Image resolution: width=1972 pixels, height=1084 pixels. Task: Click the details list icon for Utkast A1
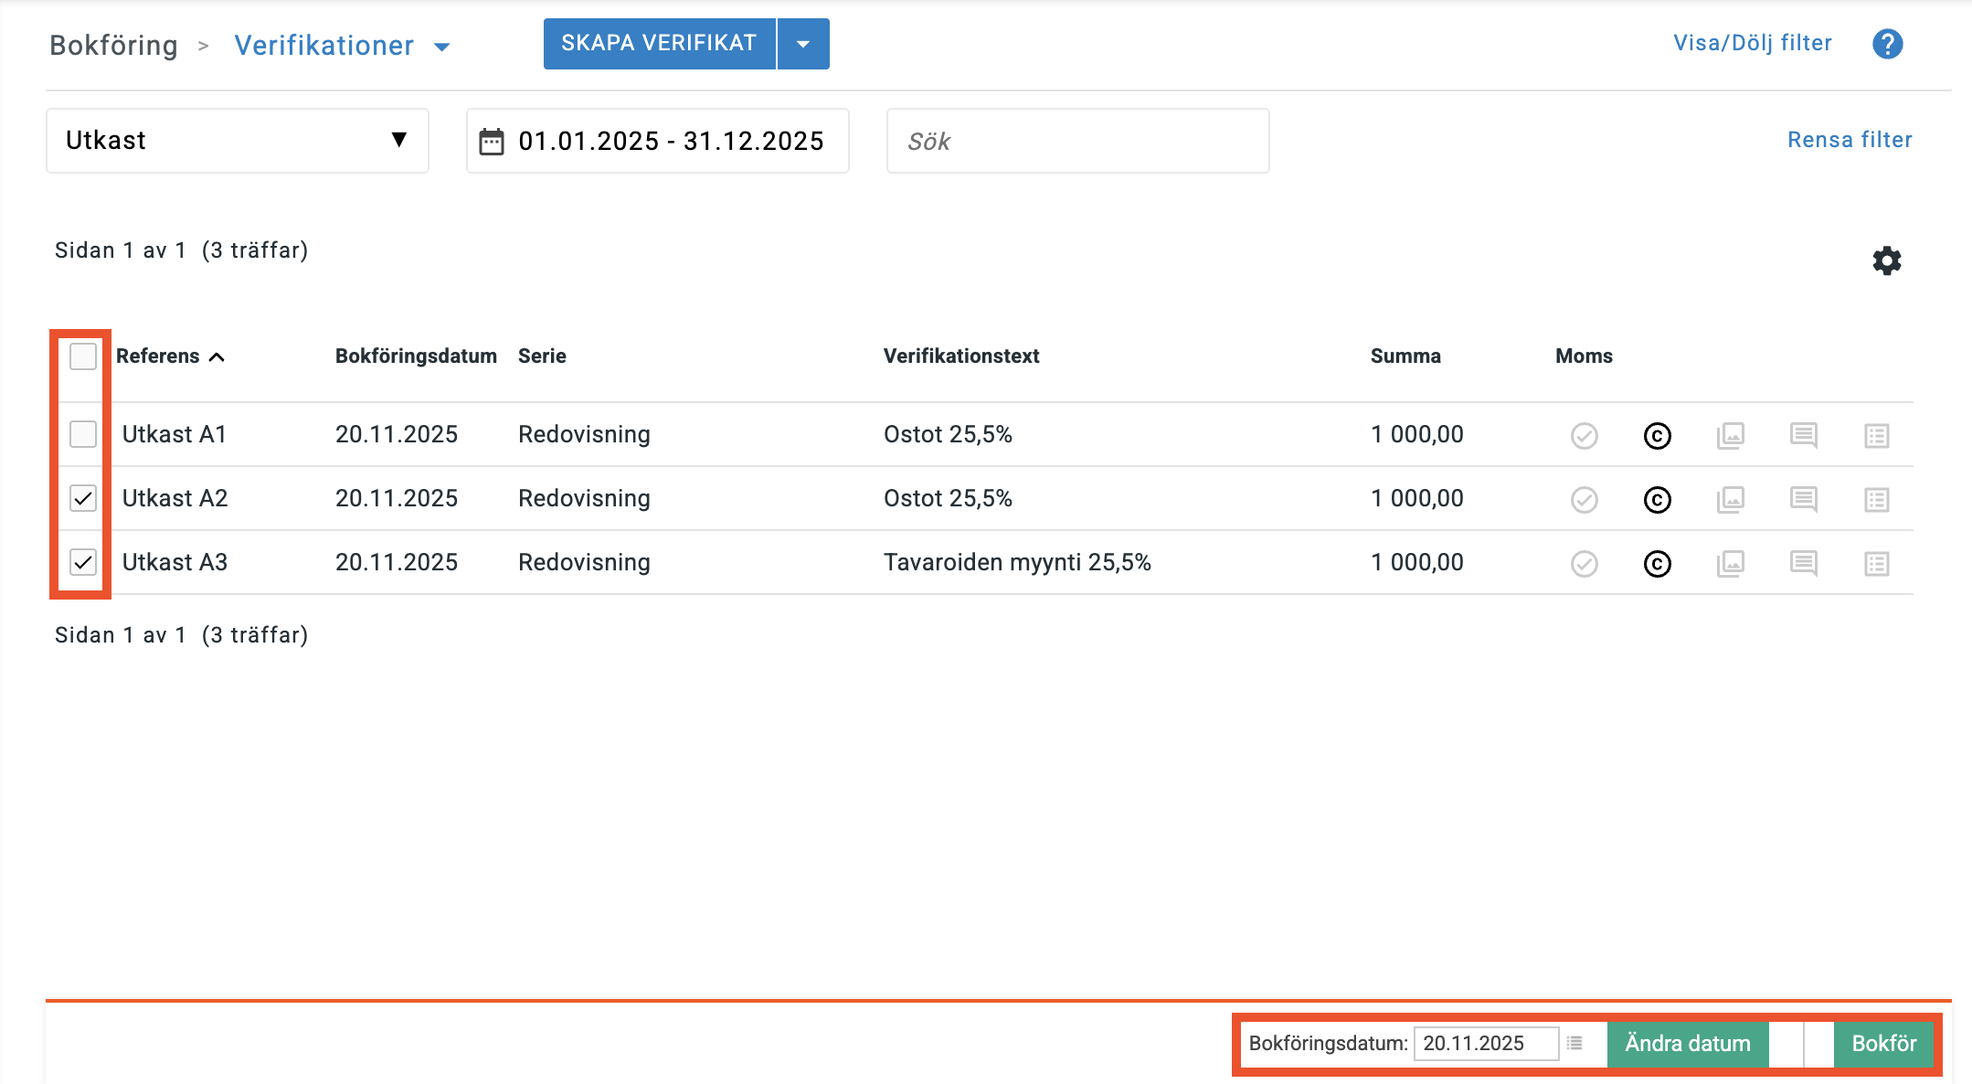point(1876,436)
